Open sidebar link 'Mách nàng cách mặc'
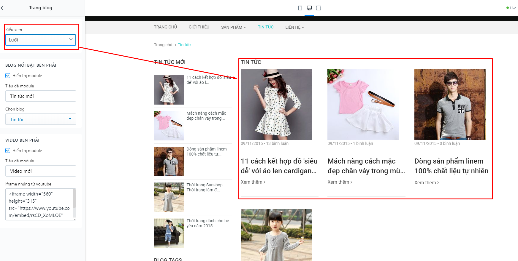The image size is (518, 261). (206, 116)
